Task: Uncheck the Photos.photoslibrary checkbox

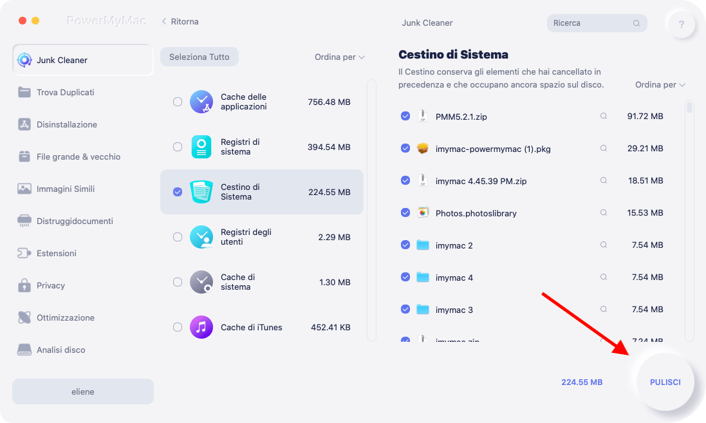Action: coord(405,212)
